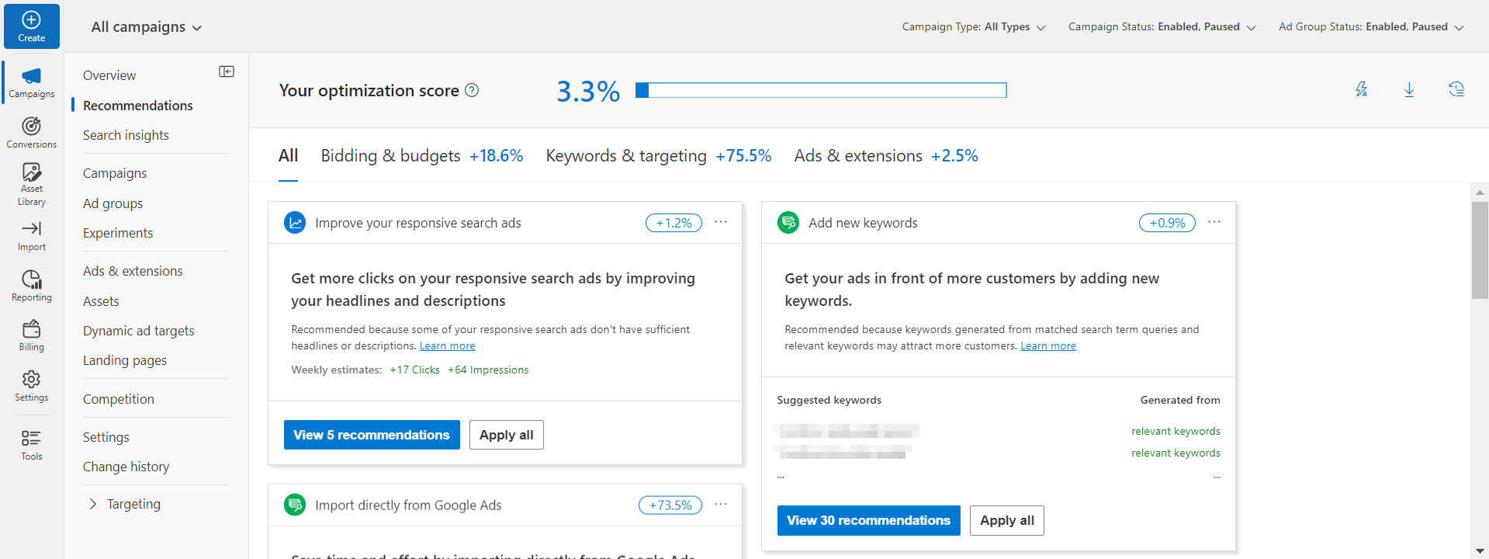The image size is (1489, 559).
Task: Open the Tools icon in sidebar
Action: (x=31, y=445)
